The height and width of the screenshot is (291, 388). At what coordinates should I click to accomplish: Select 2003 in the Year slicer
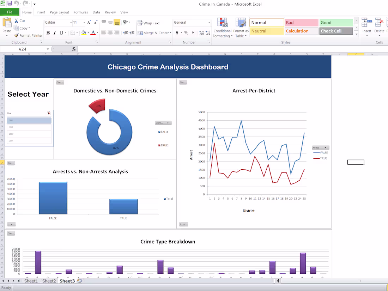click(x=29, y=134)
